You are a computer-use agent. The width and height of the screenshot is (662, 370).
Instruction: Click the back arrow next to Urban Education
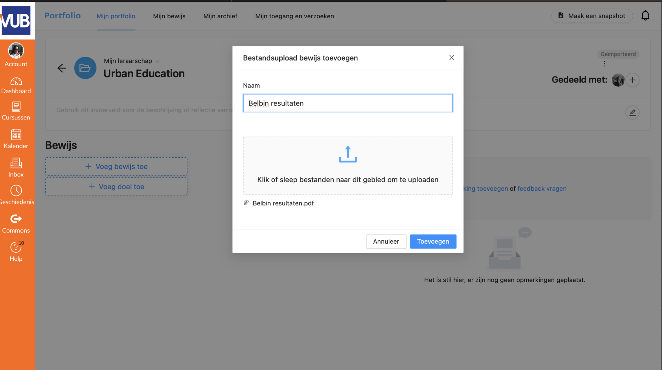(x=62, y=68)
